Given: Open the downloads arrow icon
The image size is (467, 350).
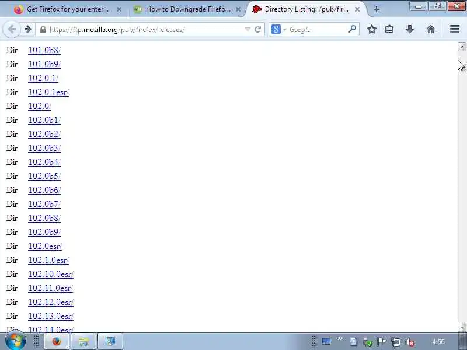Looking at the screenshot, I should pos(410,29).
